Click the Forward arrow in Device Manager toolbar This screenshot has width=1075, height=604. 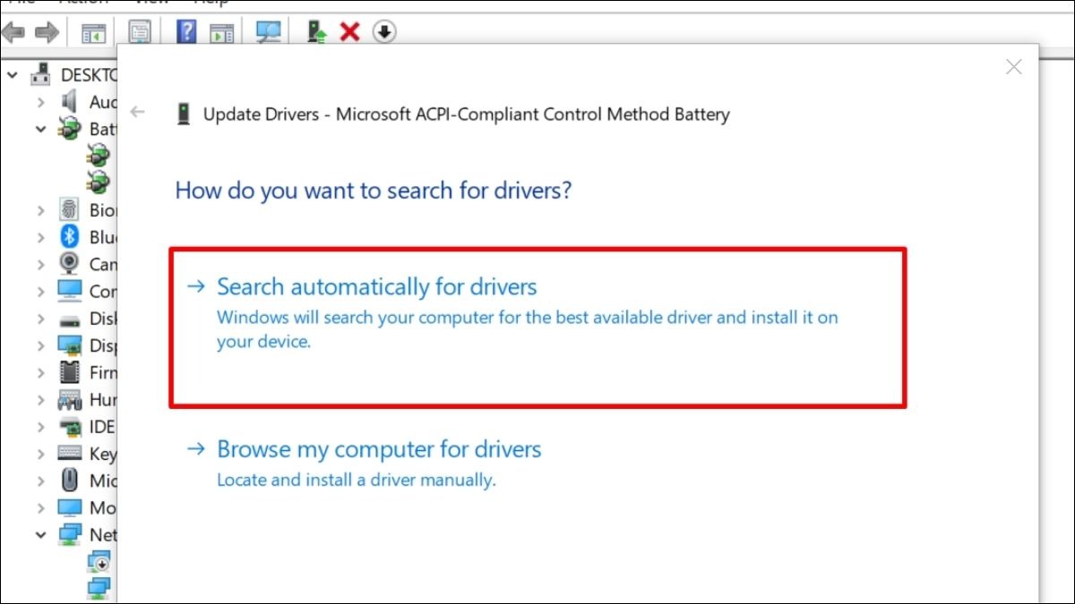point(46,33)
